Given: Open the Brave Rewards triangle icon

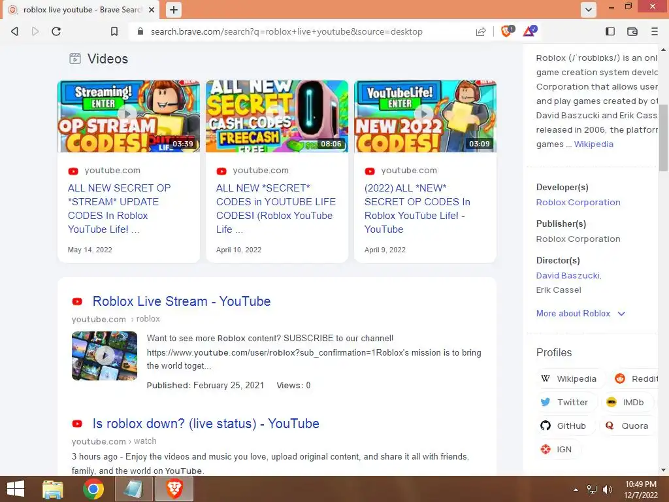Looking at the screenshot, I should point(529,31).
